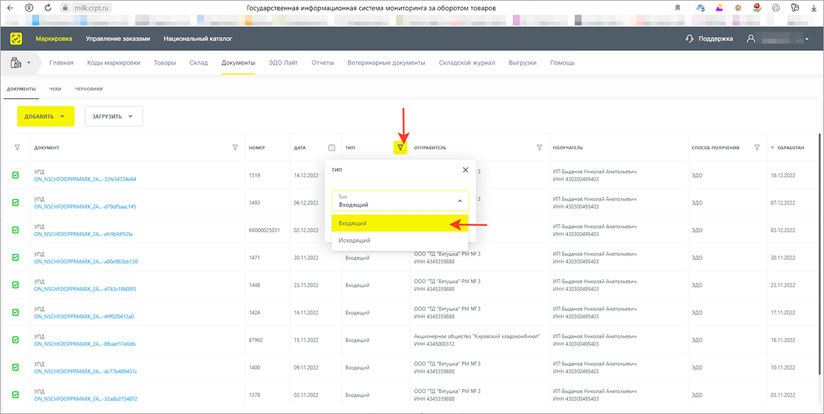This screenshot has width=824, height=414.
Task: Toggle checkbox for document ending dc77b489431c
Action: (16, 367)
